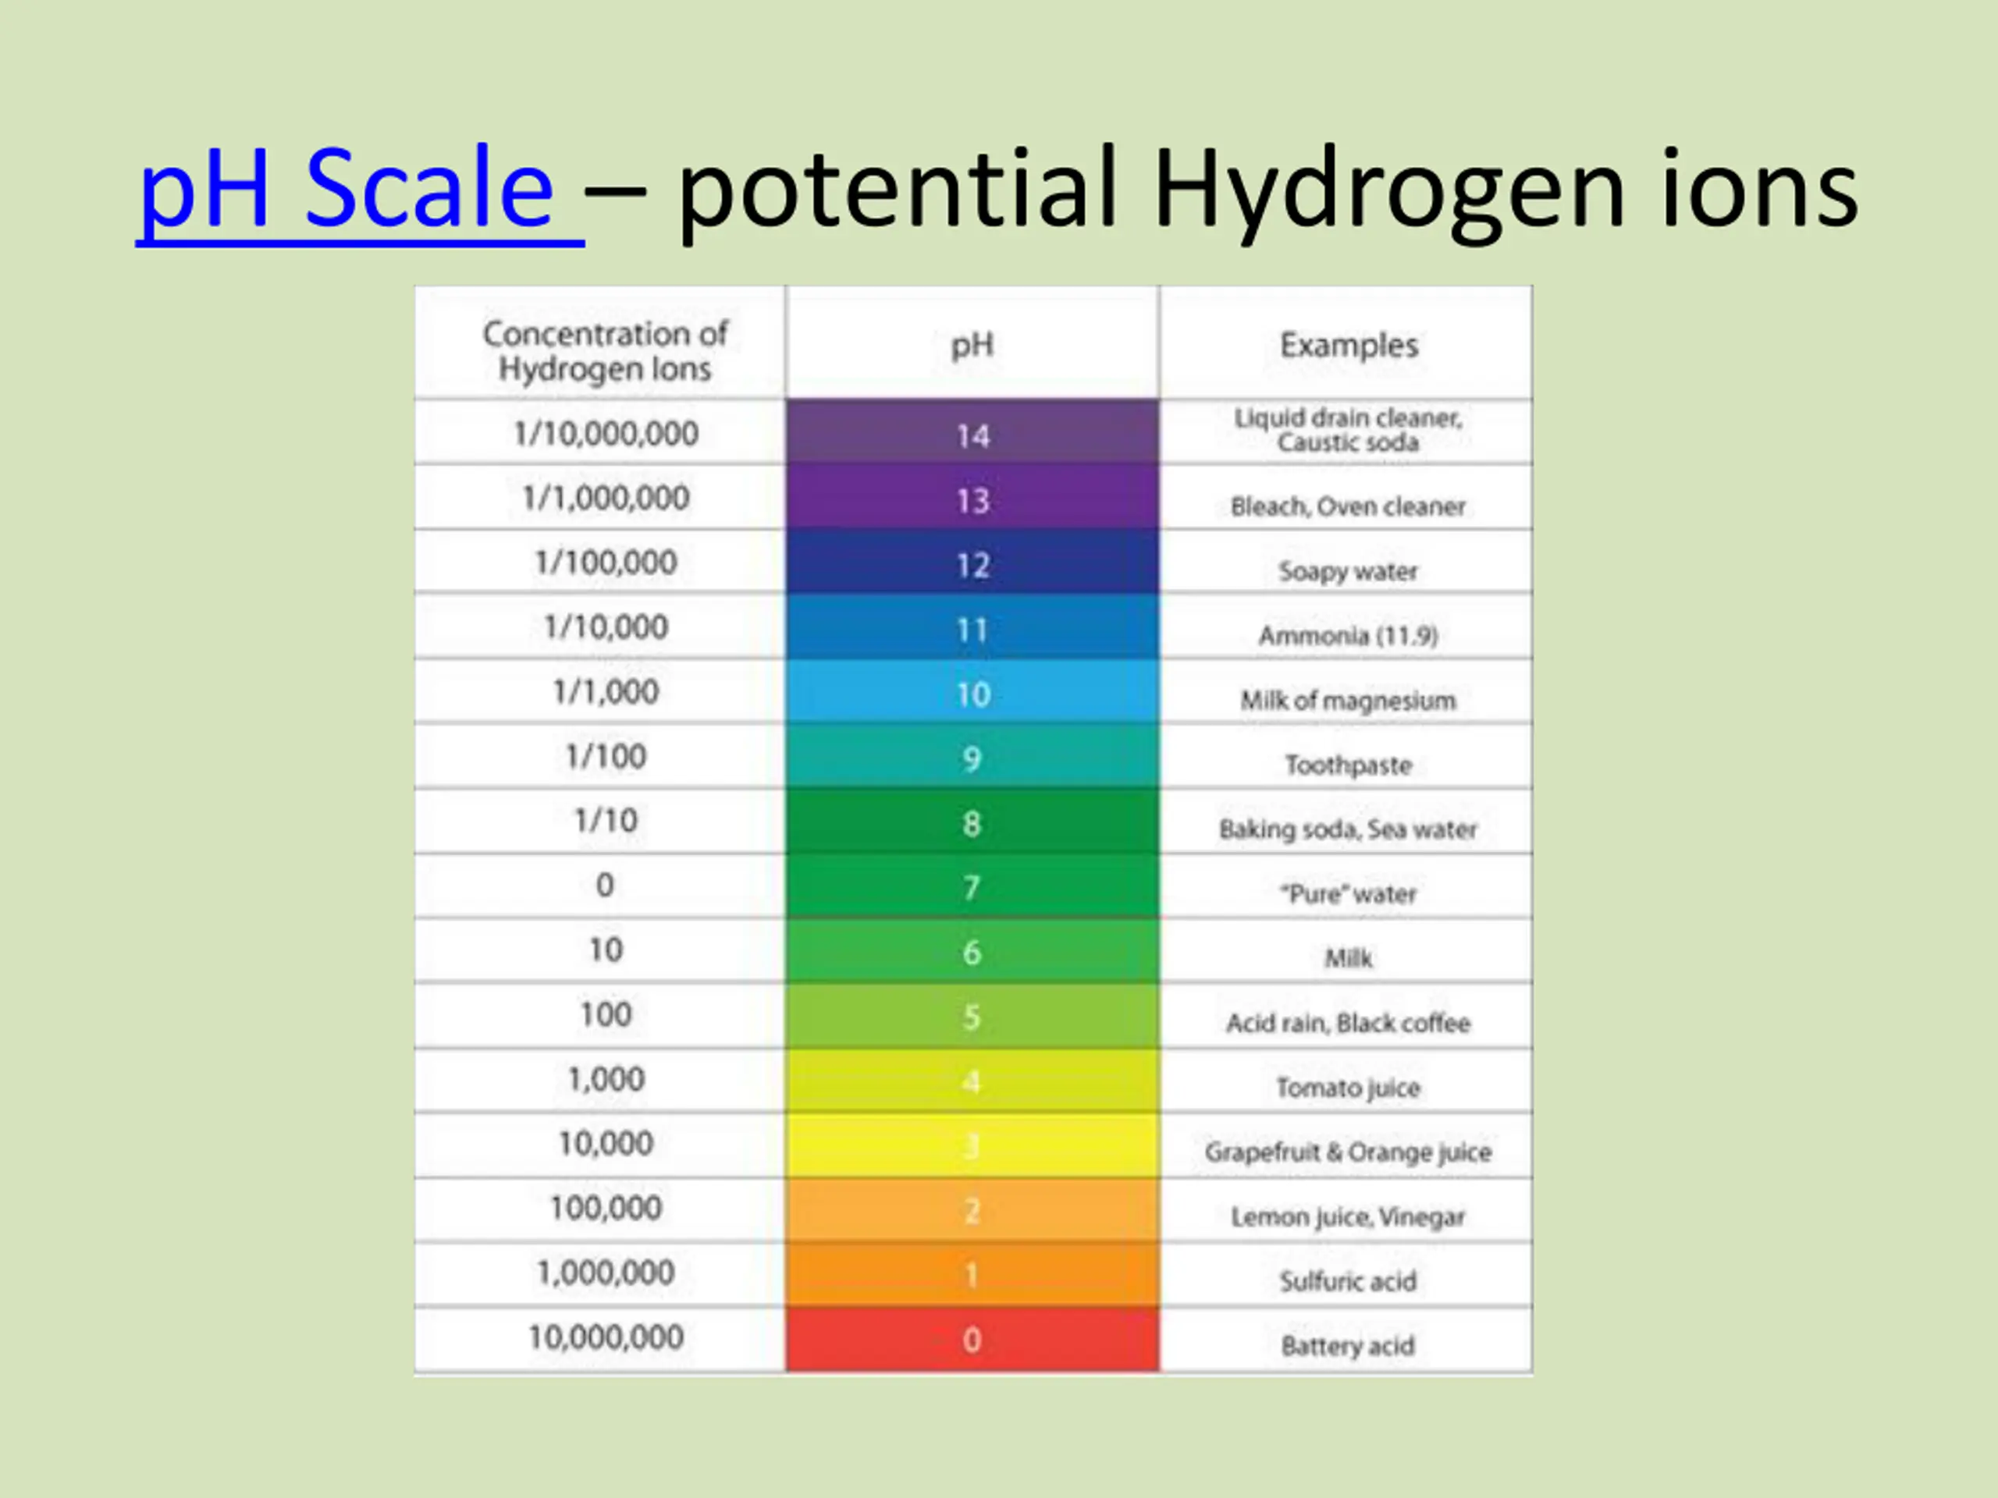Click the blue pH 11 color band

[972, 626]
